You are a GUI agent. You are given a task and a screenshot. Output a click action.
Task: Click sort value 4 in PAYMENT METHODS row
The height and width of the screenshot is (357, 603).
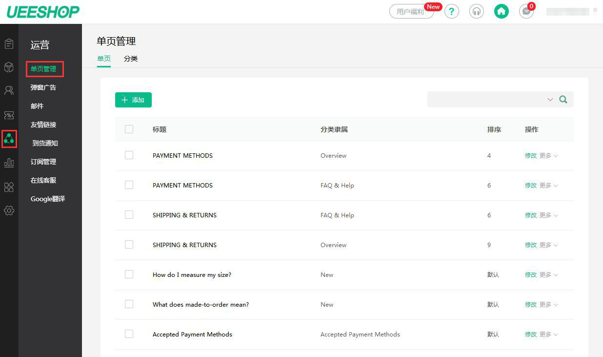[x=489, y=156]
